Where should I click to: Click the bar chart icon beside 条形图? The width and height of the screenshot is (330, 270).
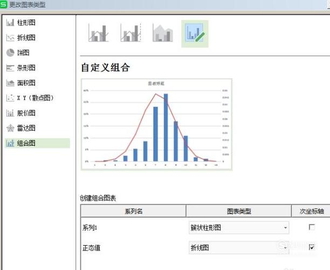[x=10, y=68]
